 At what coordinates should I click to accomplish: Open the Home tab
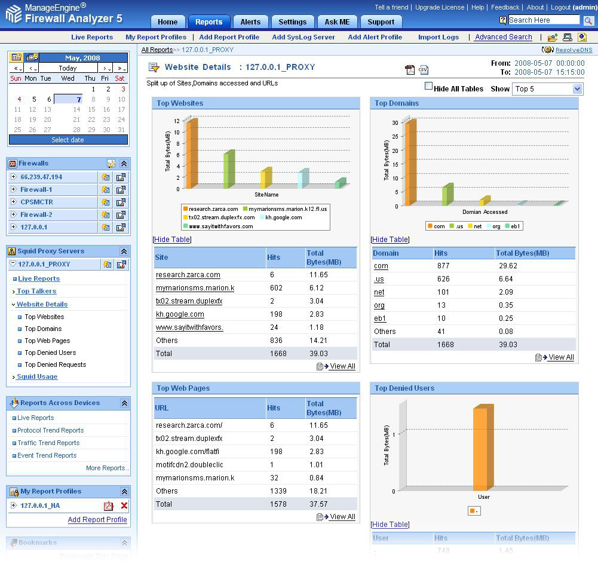[x=168, y=22]
